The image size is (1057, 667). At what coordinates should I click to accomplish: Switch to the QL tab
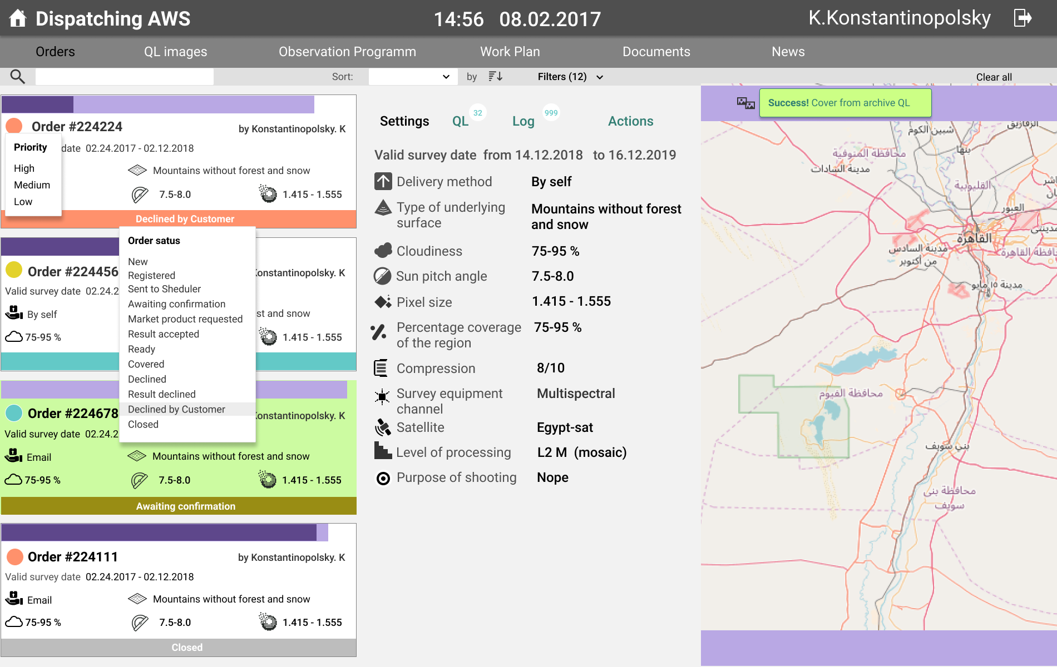pos(461,121)
